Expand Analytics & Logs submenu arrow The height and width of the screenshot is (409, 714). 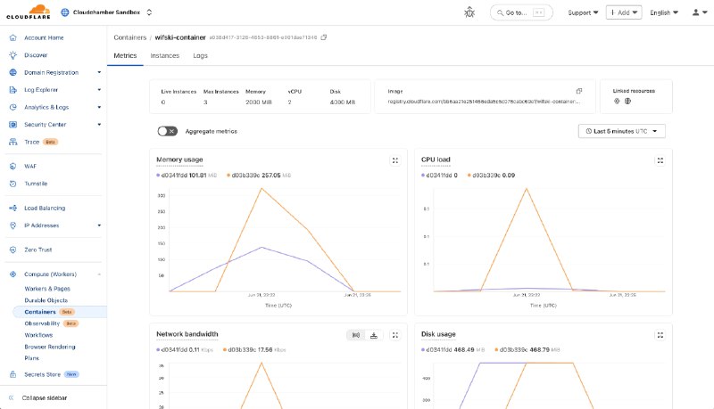tap(99, 107)
